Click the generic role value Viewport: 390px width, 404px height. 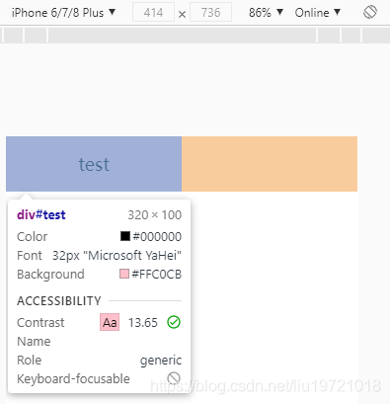pyautogui.click(x=161, y=361)
